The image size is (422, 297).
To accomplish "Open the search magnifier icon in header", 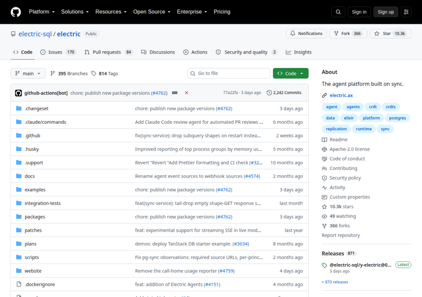I will tap(338, 12).
